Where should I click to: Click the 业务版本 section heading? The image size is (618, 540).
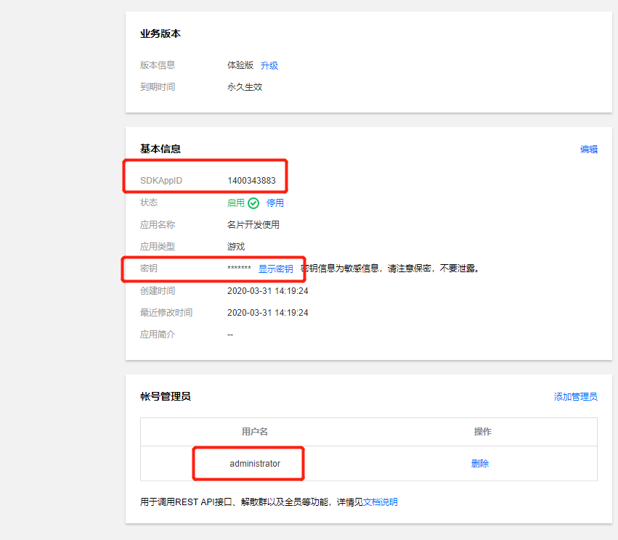pyautogui.click(x=160, y=33)
